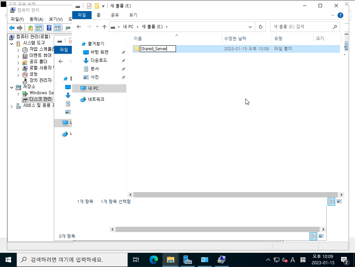Select 컴퓨터 관리(로컬) root node
The height and width of the screenshot is (267, 355).
(33, 36)
